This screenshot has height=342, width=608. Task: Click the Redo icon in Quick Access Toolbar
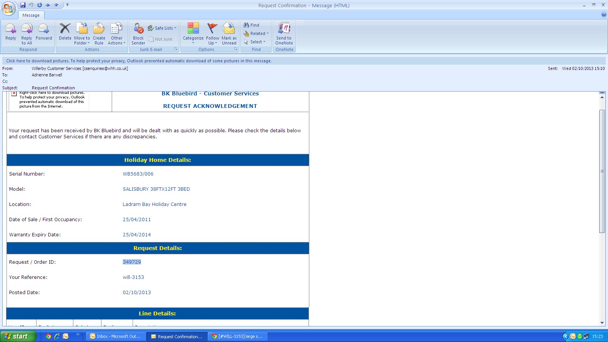point(40,5)
